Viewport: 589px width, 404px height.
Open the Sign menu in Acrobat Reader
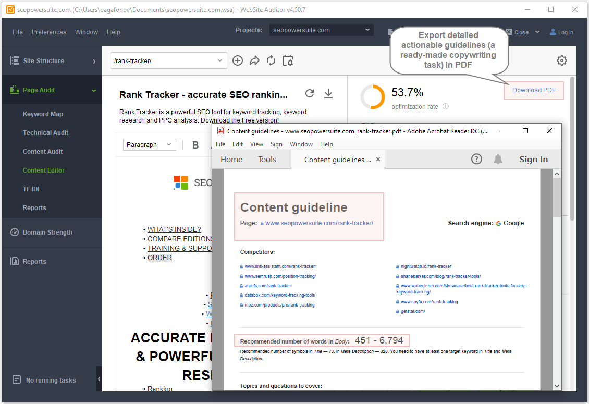[x=276, y=144]
